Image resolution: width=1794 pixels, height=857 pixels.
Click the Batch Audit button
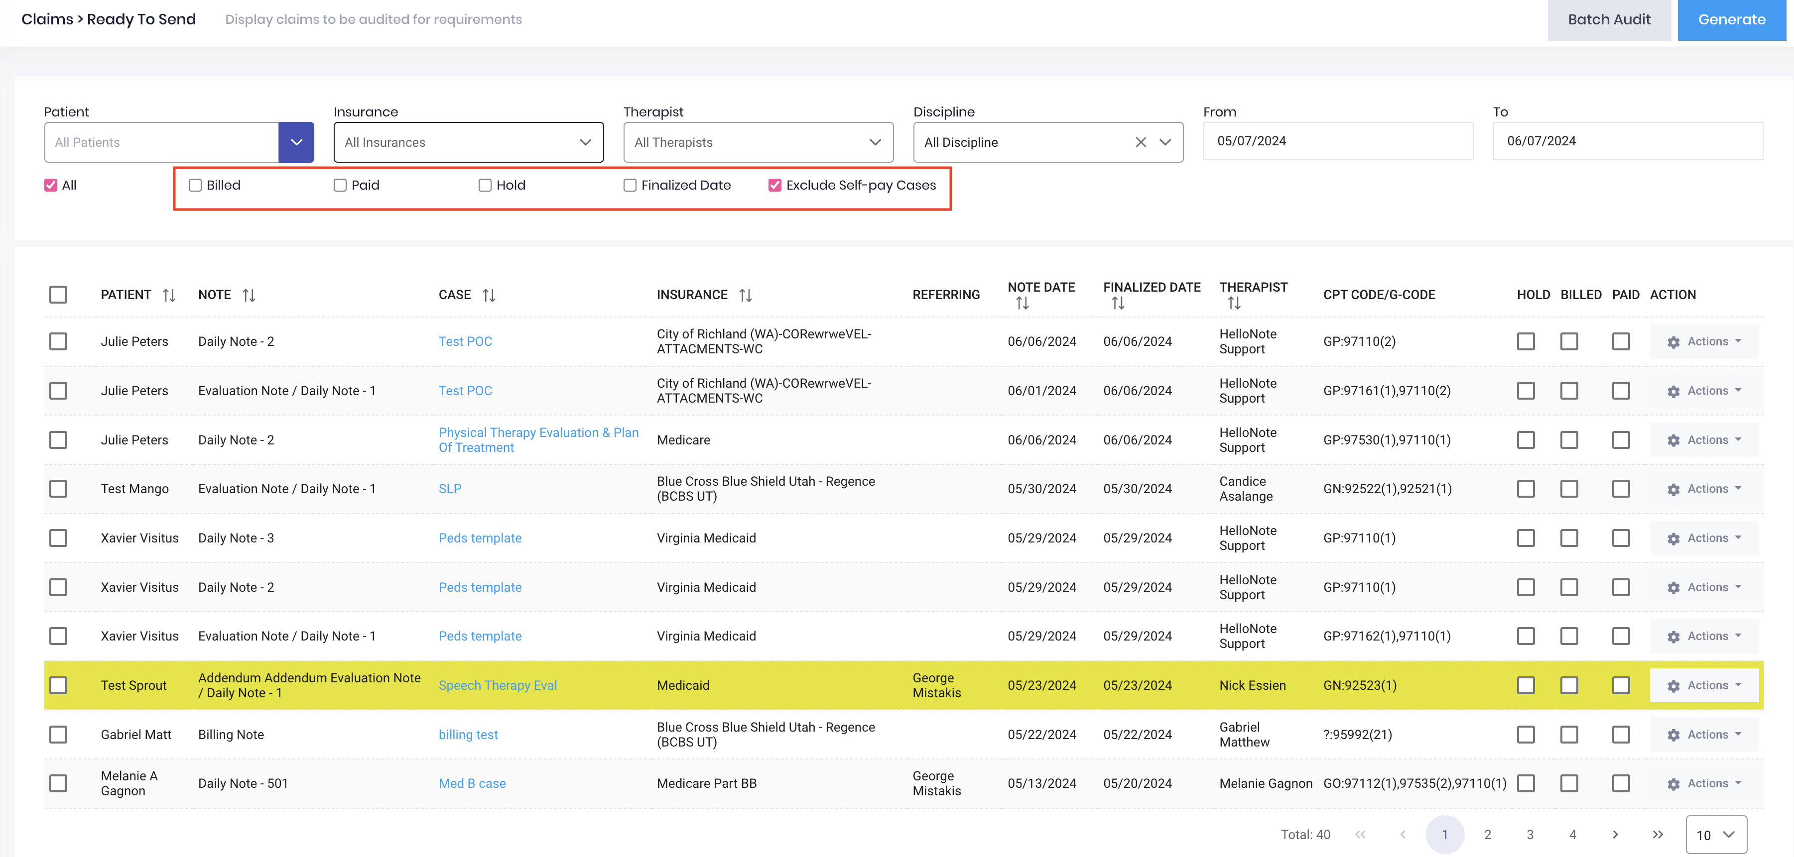1609,19
